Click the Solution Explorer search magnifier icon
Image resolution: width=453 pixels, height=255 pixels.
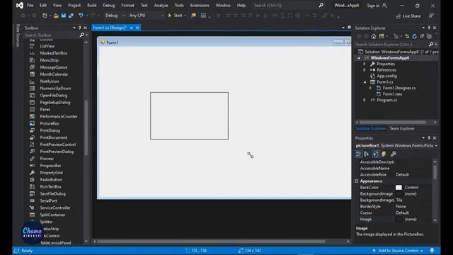tap(431, 44)
